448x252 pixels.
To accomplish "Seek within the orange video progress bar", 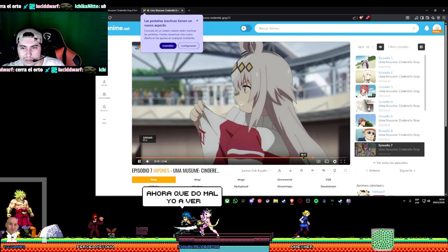I will pyautogui.click(x=241, y=157).
